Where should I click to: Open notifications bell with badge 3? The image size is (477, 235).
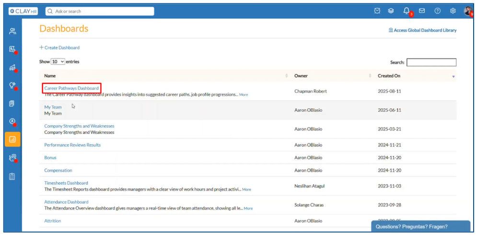407,11
